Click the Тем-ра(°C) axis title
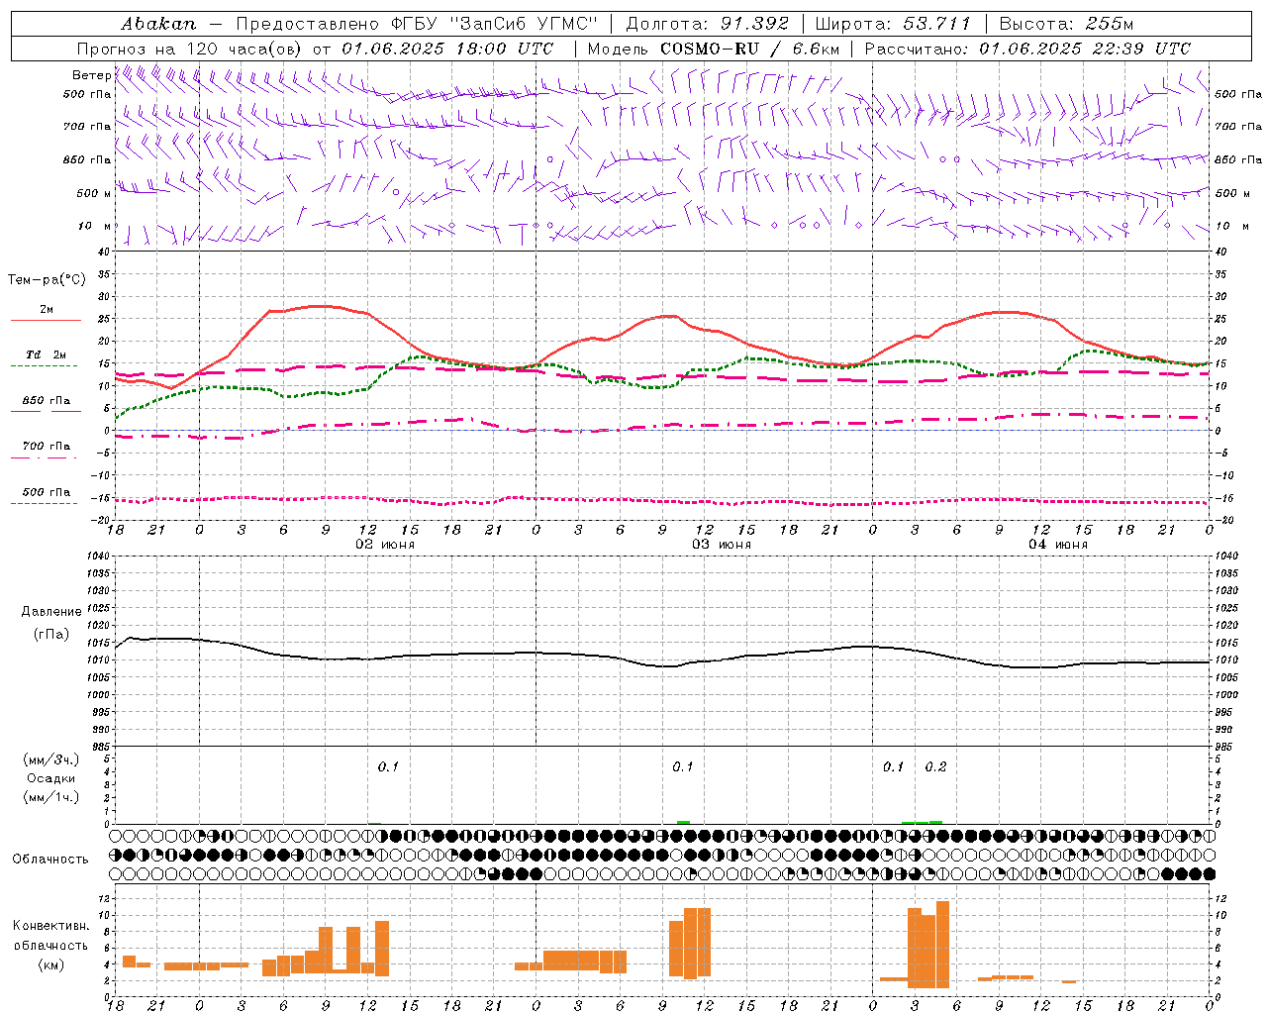This screenshot has height=1014, width=1267. click(x=47, y=280)
